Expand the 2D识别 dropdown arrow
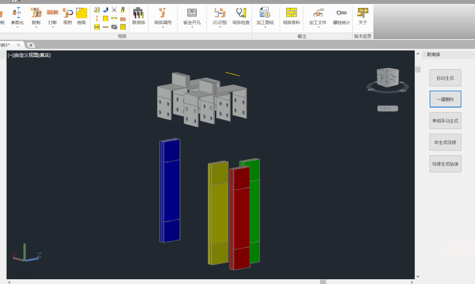The image size is (475, 284). click(x=220, y=27)
